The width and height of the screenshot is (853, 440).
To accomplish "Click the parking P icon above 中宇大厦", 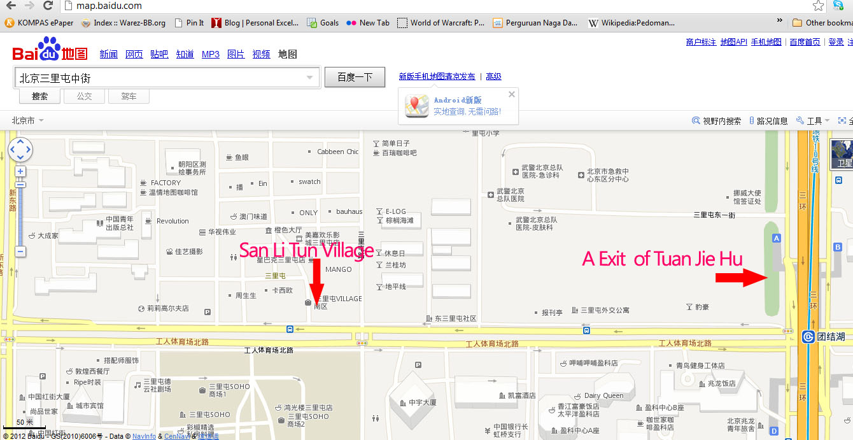I will coord(418,365).
